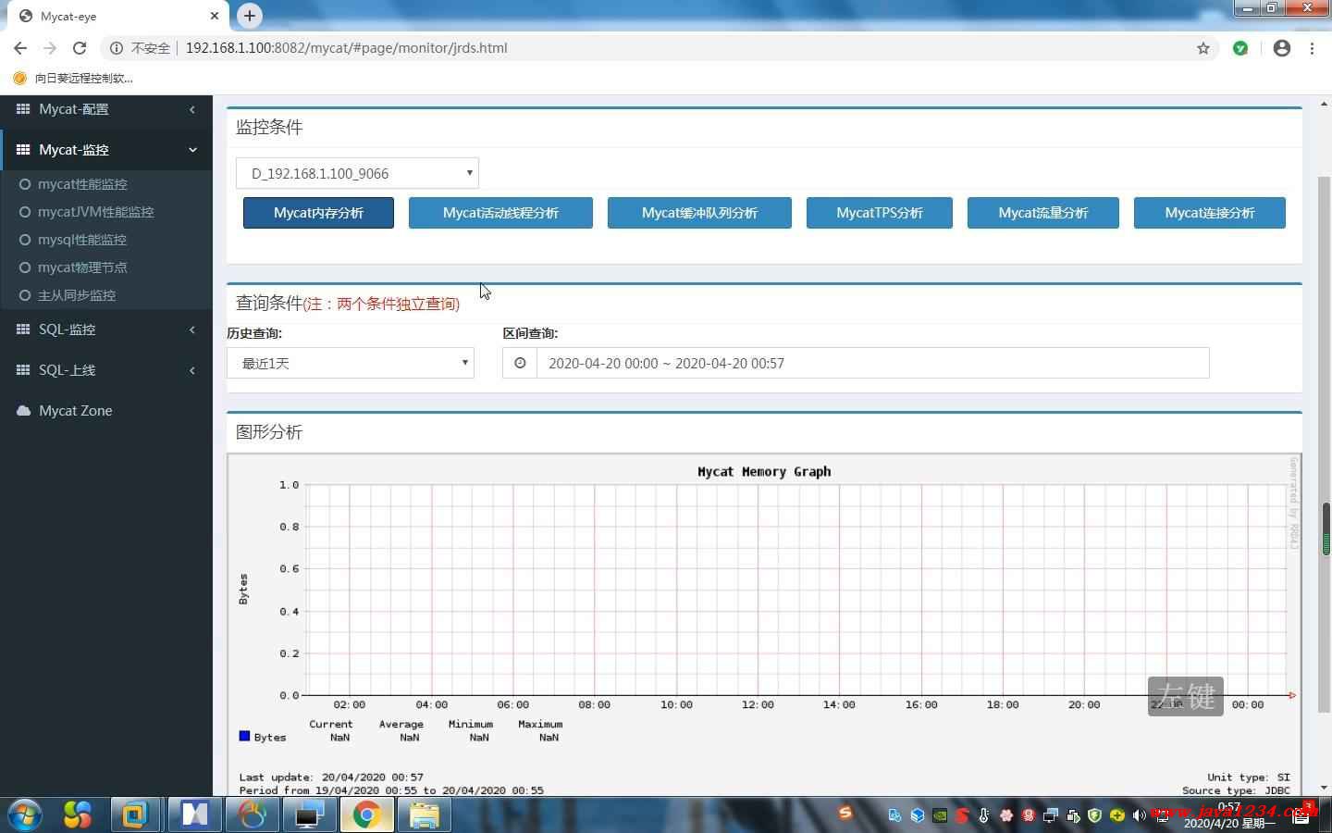Open the File Explorer folder taskbar icon
This screenshot has height=833, width=1332.
coord(425,814)
